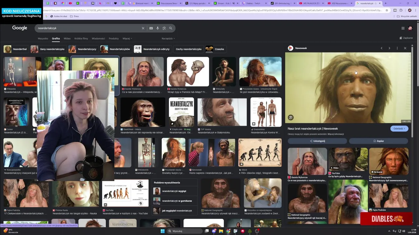419x235 pixels.
Task: Click the Odwiedź visit button
Action: (399, 129)
